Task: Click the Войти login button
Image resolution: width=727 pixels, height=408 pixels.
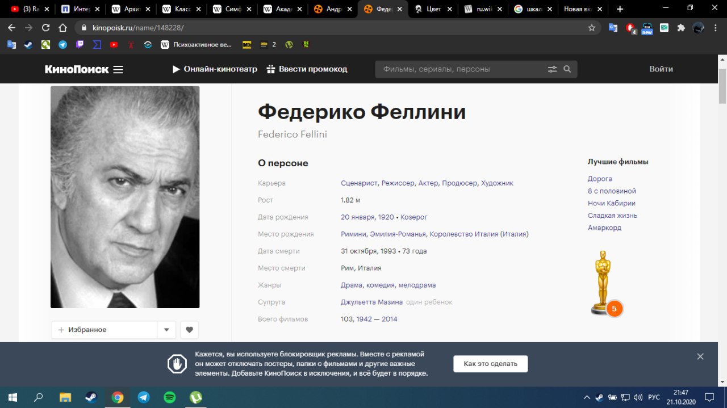Action: [x=661, y=69]
